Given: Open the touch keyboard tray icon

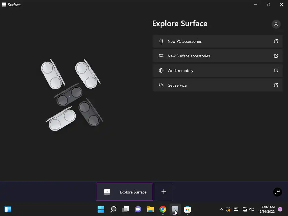Looking at the screenshot, I should 236,209.
